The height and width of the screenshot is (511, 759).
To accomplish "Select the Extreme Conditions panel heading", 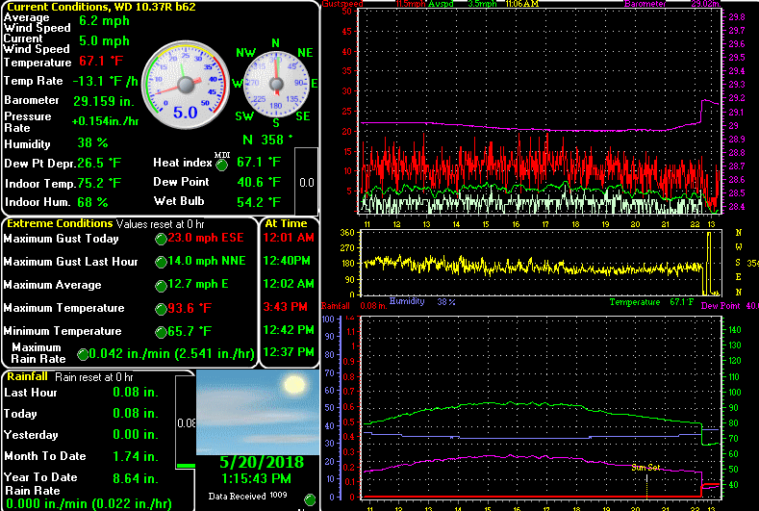I will 60,223.
